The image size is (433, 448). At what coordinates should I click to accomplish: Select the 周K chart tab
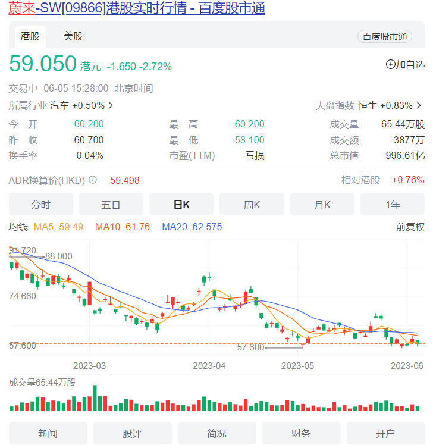(252, 204)
